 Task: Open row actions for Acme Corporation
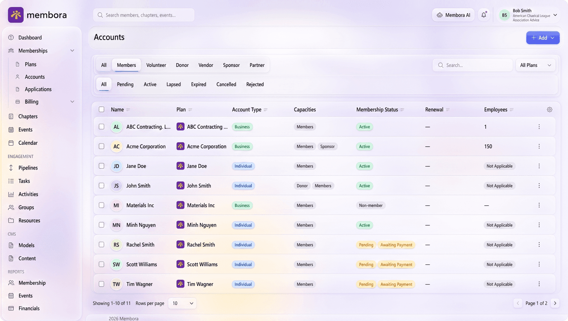pyautogui.click(x=539, y=146)
